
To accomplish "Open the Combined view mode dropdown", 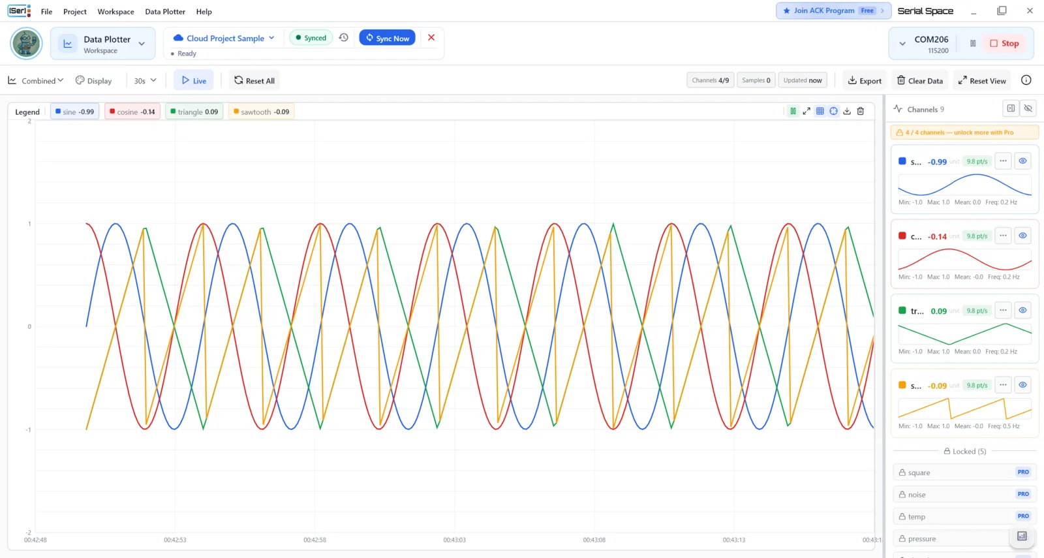I will [x=36, y=81].
